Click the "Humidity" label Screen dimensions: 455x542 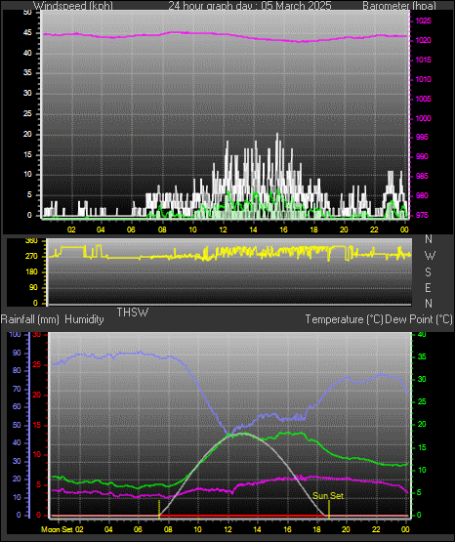tap(84, 319)
